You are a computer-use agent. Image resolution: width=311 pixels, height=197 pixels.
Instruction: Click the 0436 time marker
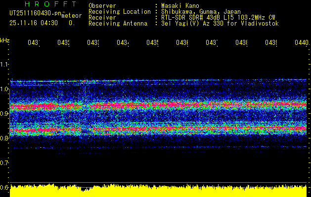(182, 43)
